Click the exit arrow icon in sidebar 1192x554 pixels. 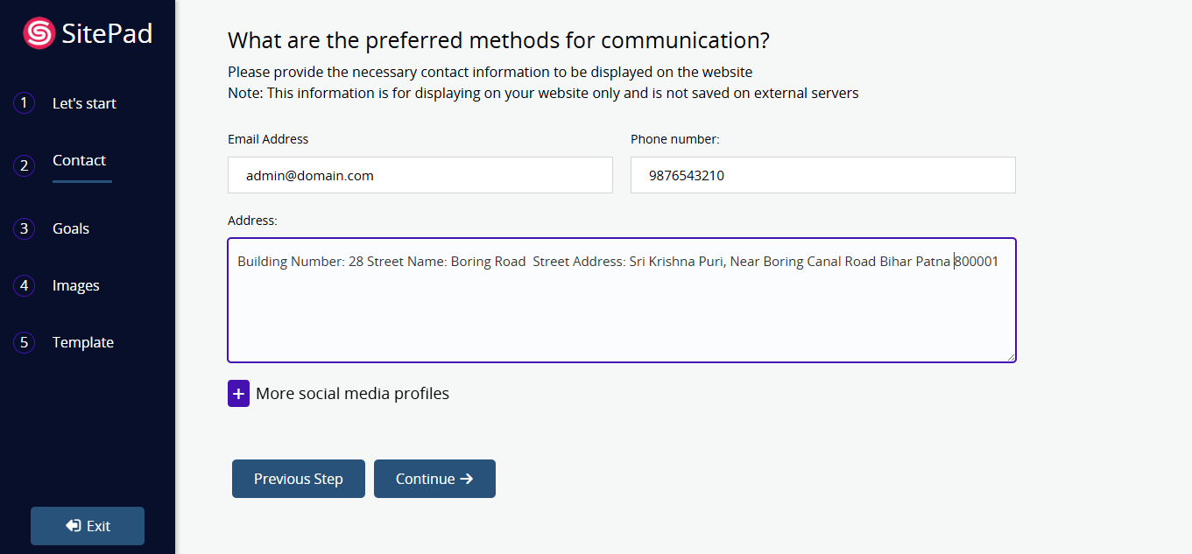pos(73,526)
